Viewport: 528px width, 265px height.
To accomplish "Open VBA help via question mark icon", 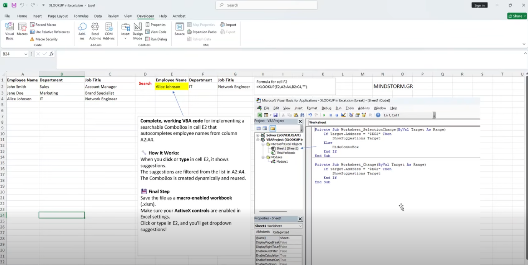I will coord(378,115).
